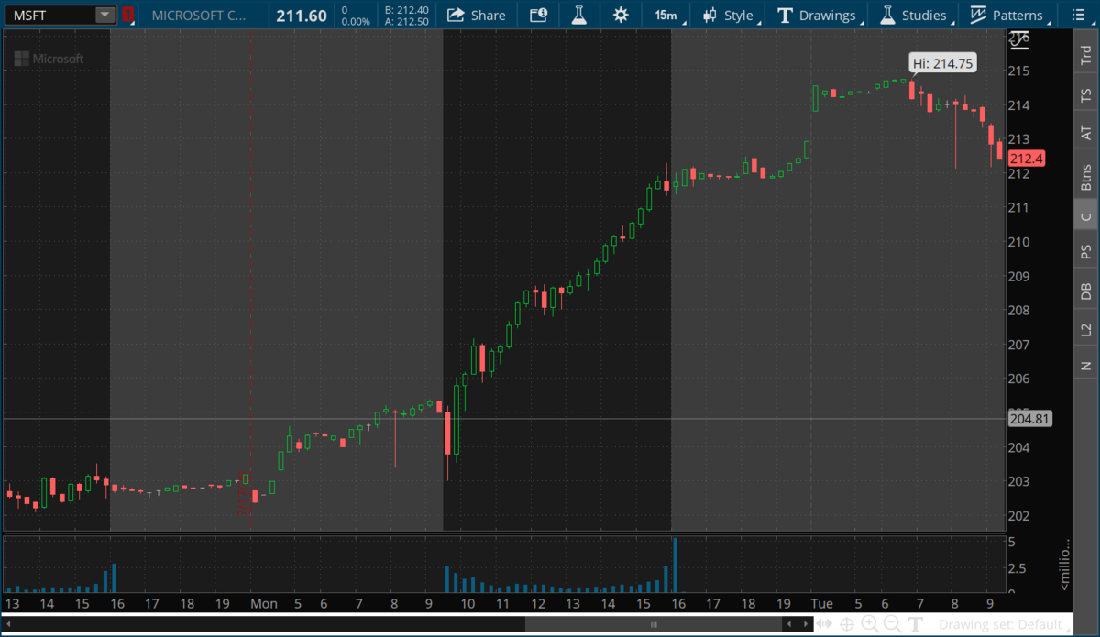Click the Share button

[477, 15]
